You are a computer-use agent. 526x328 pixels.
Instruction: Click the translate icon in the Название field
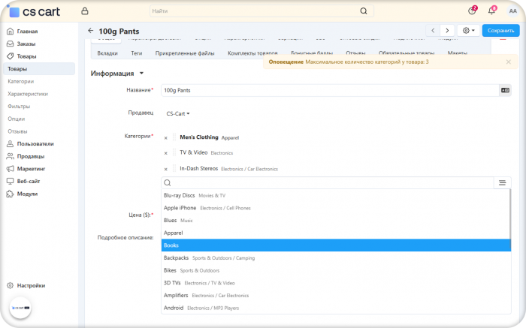tap(505, 90)
